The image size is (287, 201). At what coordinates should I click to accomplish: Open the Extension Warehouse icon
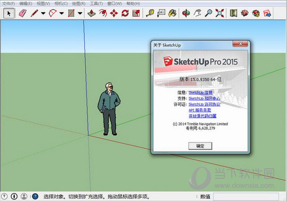pyautogui.click(x=256, y=13)
